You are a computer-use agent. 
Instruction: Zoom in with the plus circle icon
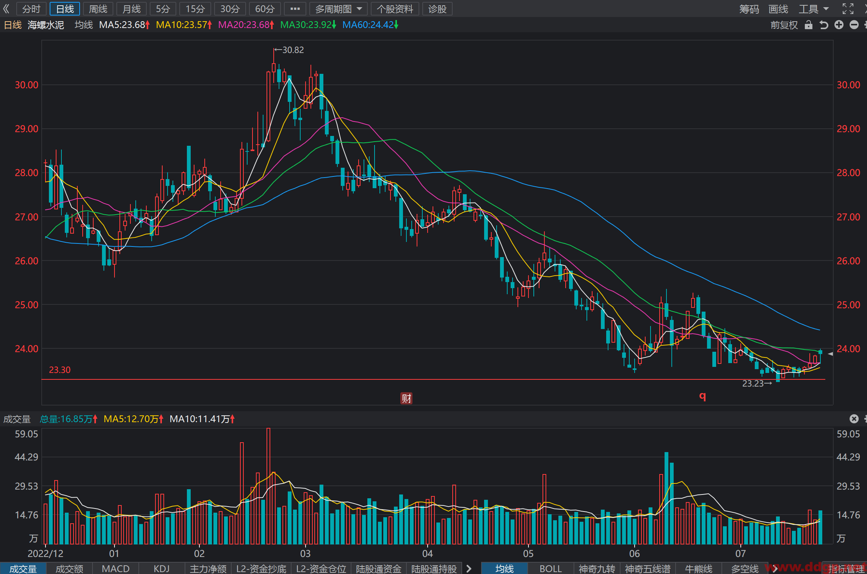[839, 25]
